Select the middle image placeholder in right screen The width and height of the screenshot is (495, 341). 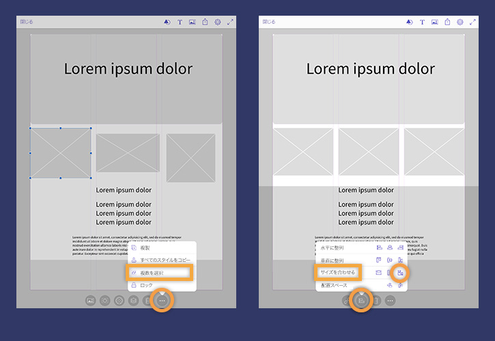click(x=369, y=151)
